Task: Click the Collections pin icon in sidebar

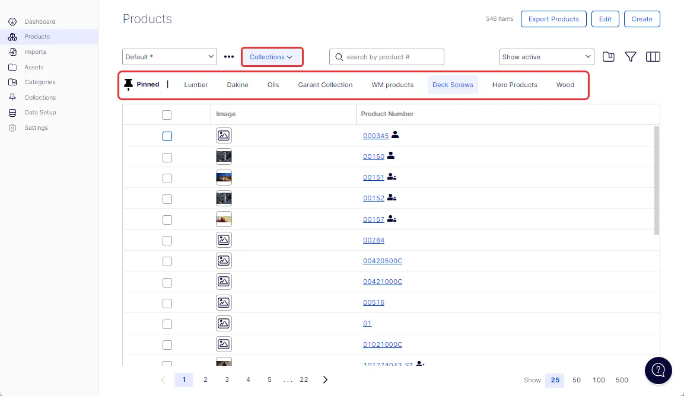Action: (12, 97)
